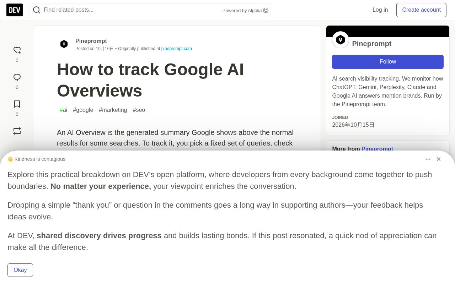The height and width of the screenshot is (284, 455).
Task: Click the Kindness is contagious banner heading
Action: pos(36,159)
